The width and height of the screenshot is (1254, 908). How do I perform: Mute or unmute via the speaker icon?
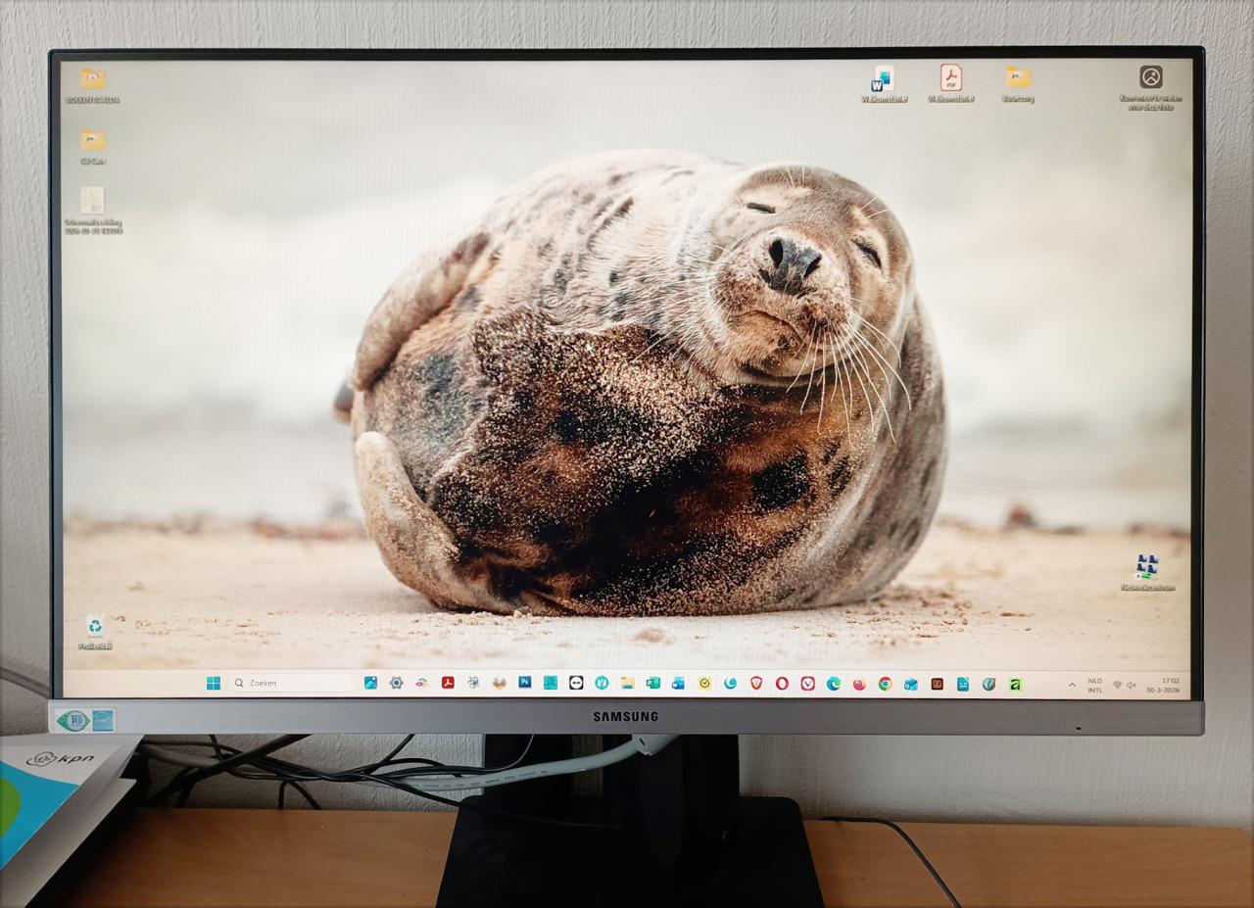1132,684
